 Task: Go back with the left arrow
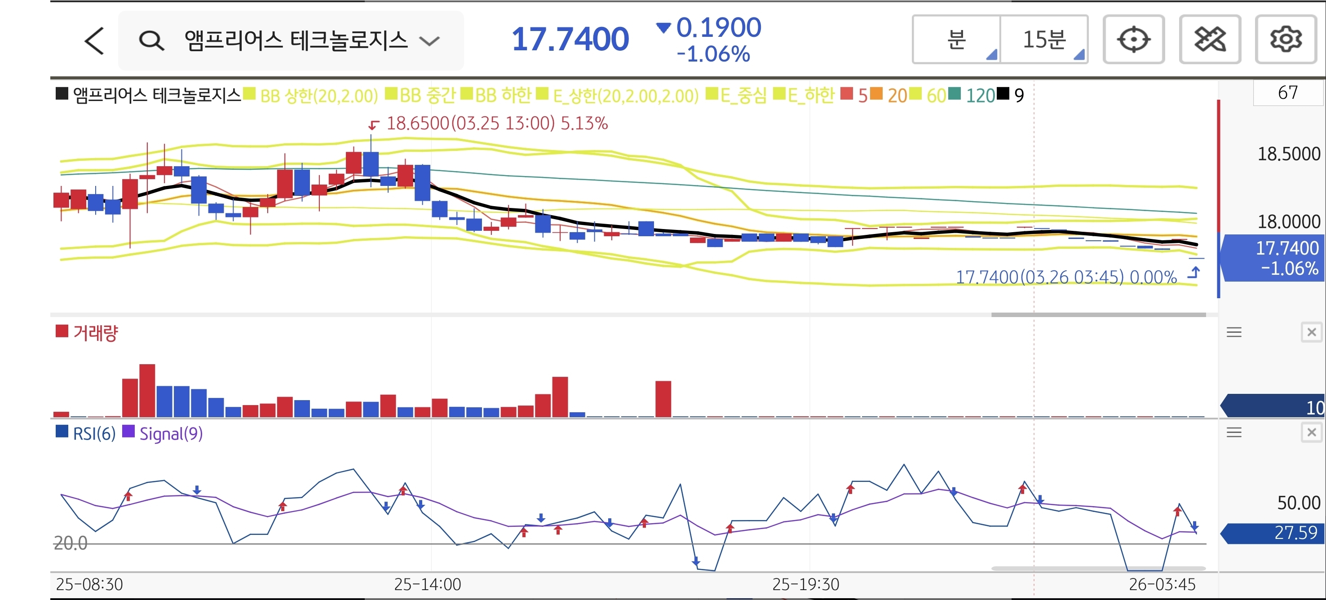[x=94, y=41]
